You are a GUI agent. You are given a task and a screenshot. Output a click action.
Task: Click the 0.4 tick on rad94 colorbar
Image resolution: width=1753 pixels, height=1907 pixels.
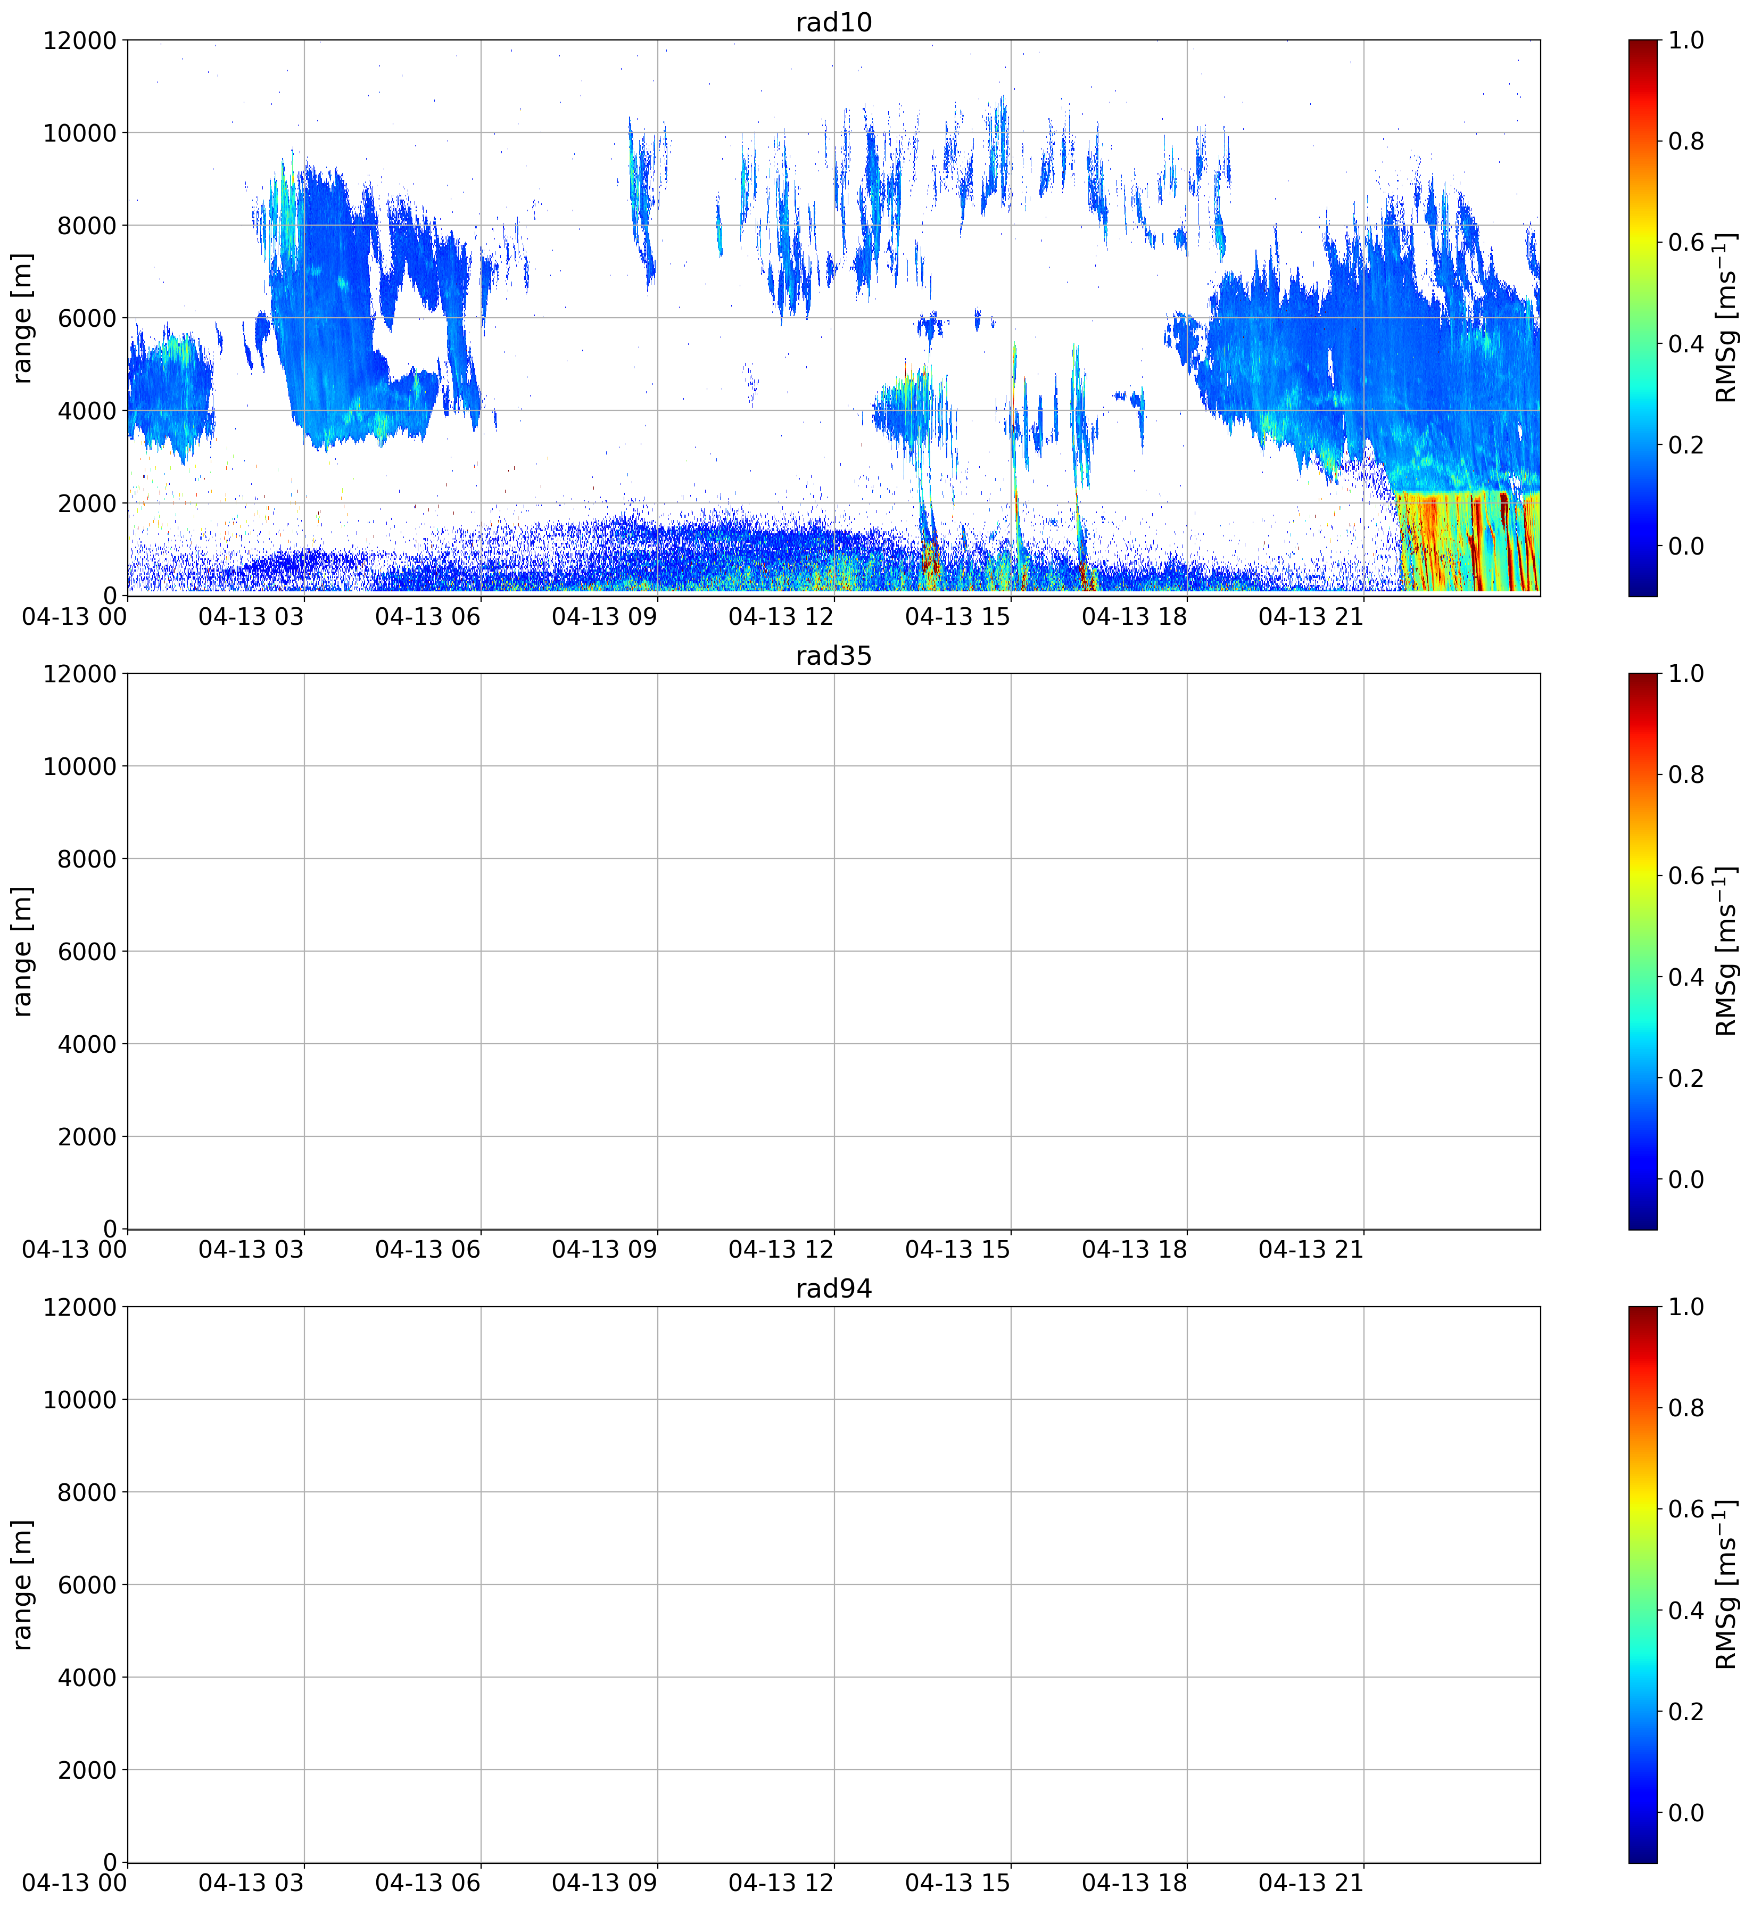click(1686, 1611)
